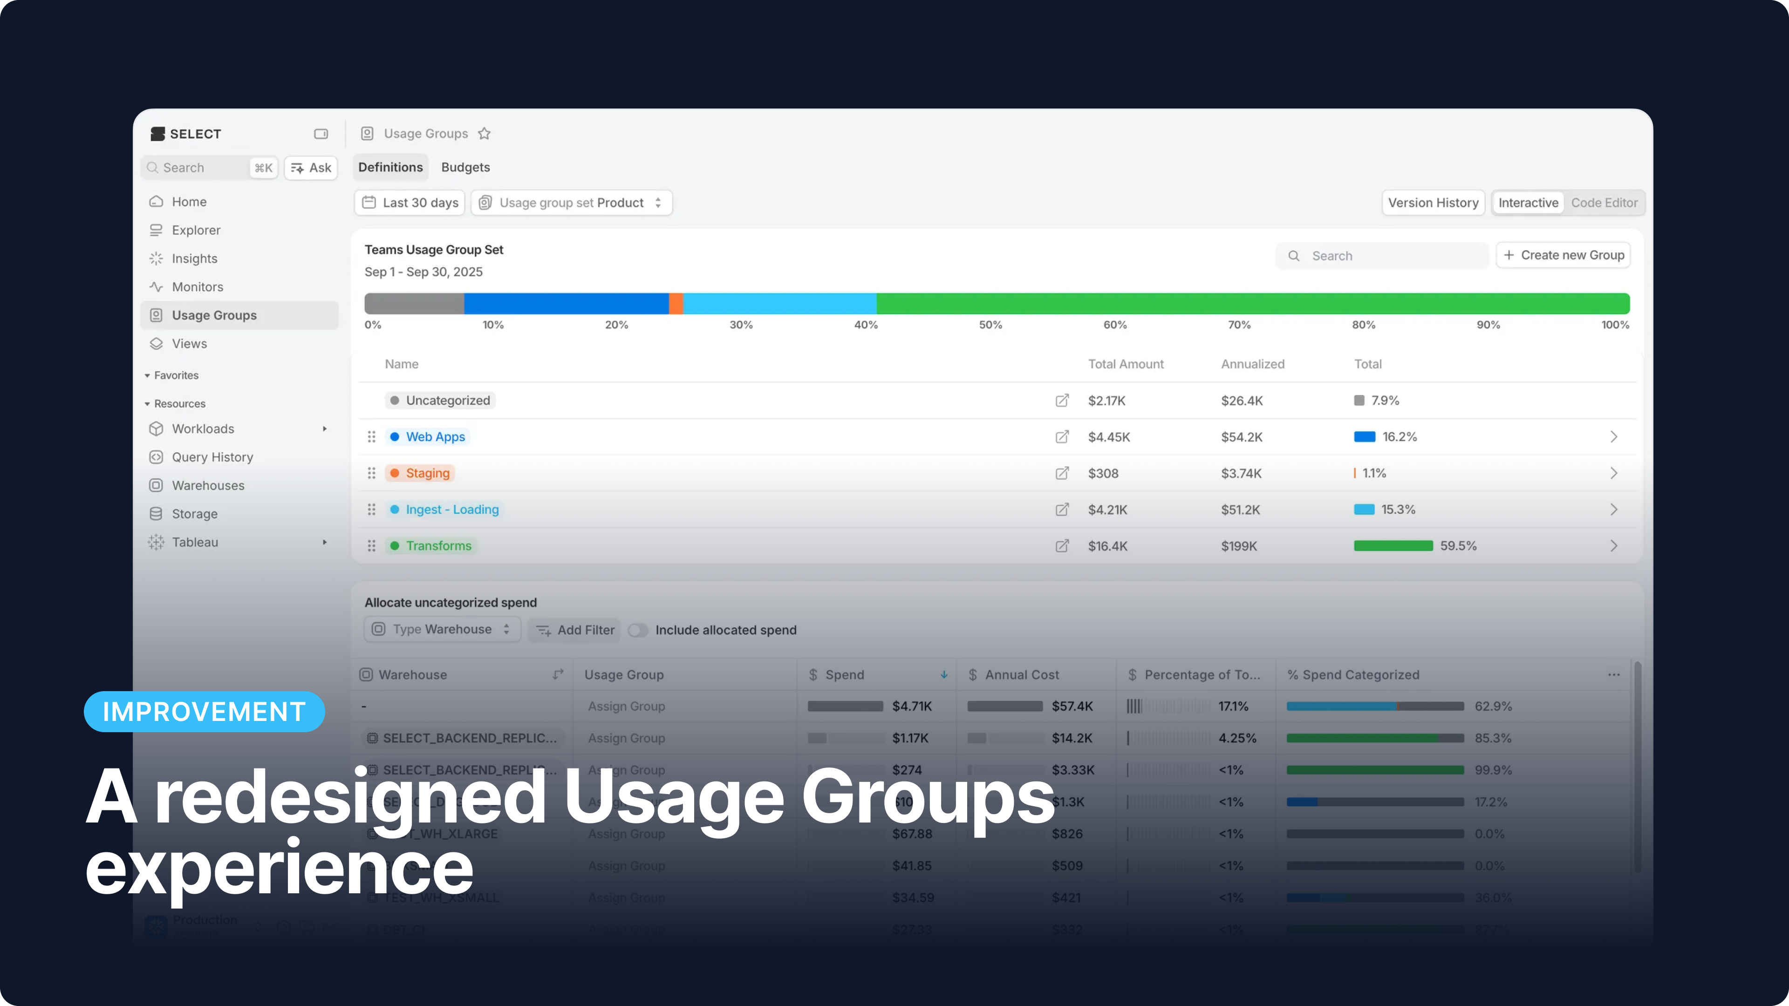
Task: Open edit icon on Transforms row
Action: (1062, 546)
